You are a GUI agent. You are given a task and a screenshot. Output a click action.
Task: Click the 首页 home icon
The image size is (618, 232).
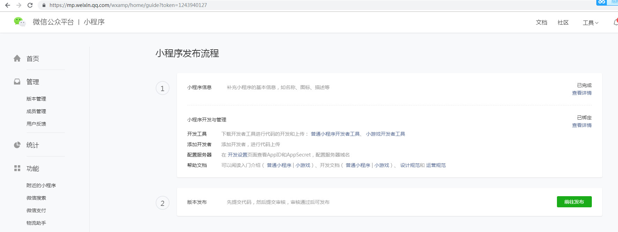click(17, 58)
